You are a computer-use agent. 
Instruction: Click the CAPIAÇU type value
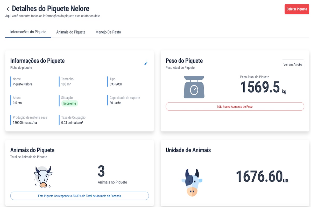click(116, 84)
